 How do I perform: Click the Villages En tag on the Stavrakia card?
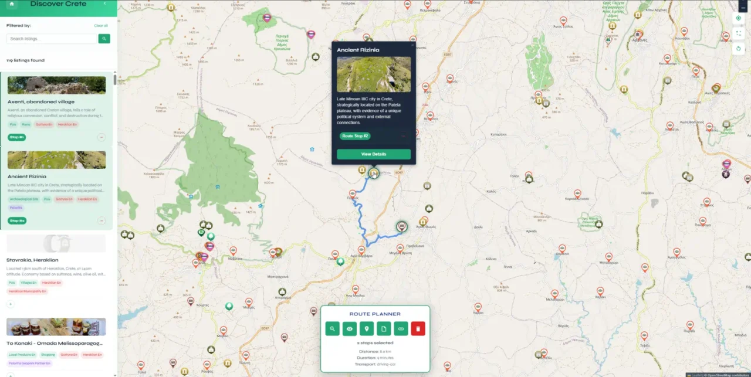click(28, 283)
